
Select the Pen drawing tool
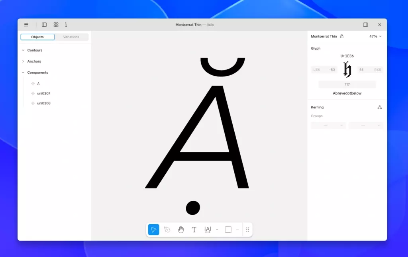click(x=167, y=230)
